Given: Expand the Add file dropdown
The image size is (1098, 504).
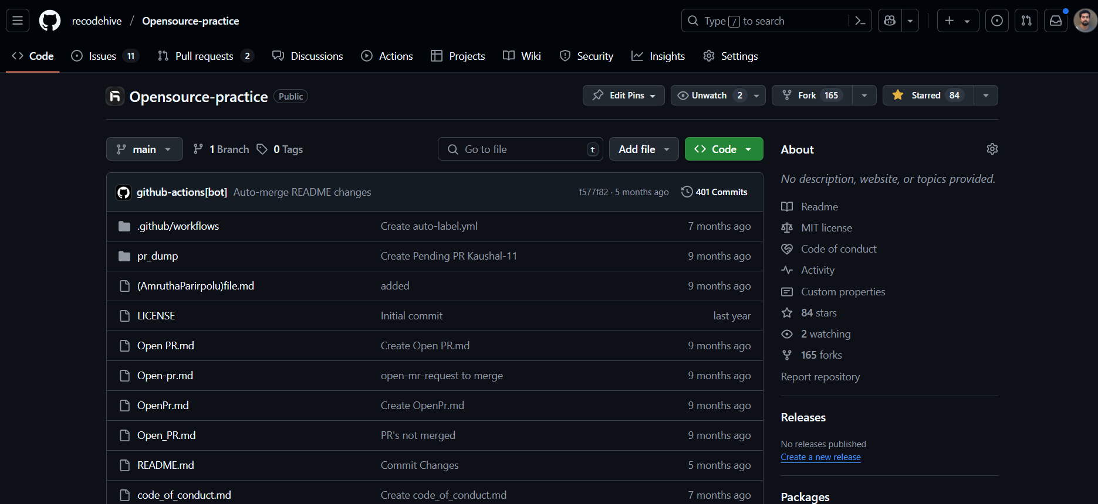Looking at the screenshot, I should [644, 149].
